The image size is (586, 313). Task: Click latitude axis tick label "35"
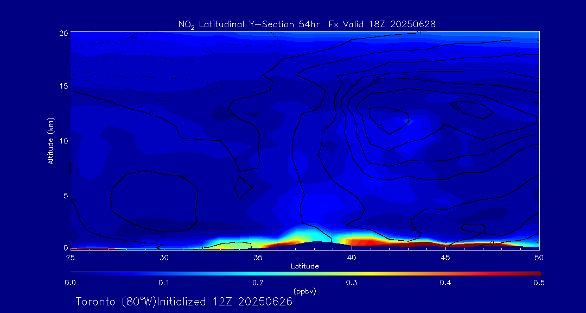pyautogui.click(x=258, y=257)
